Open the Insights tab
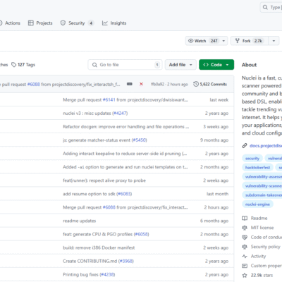Screen dimensions: 282x282 (x=114, y=23)
